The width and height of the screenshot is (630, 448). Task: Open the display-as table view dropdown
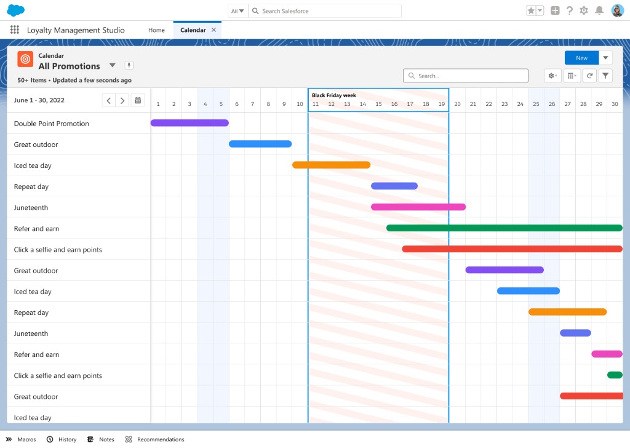pyautogui.click(x=572, y=76)
